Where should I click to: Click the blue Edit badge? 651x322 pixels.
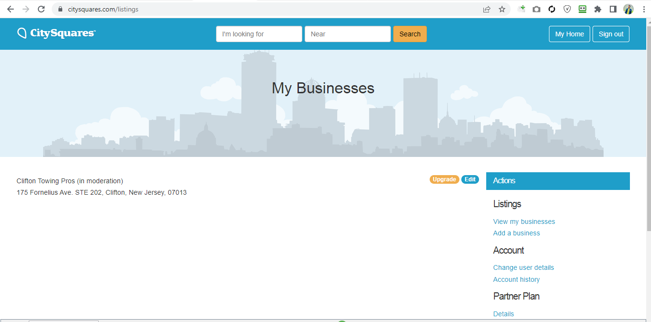(x=470, y=179)
